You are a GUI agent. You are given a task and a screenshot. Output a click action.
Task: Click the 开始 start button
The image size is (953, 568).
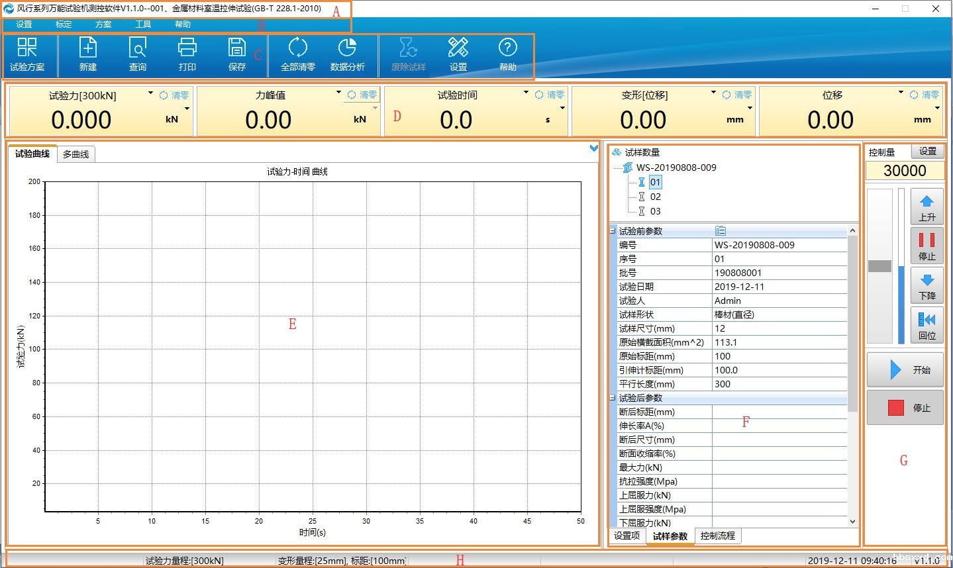pos(905,370)
